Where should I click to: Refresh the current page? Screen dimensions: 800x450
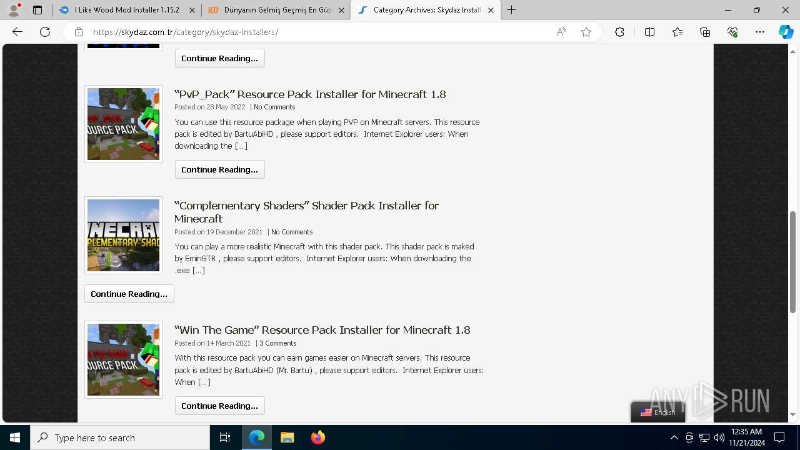tap(45, 32)
